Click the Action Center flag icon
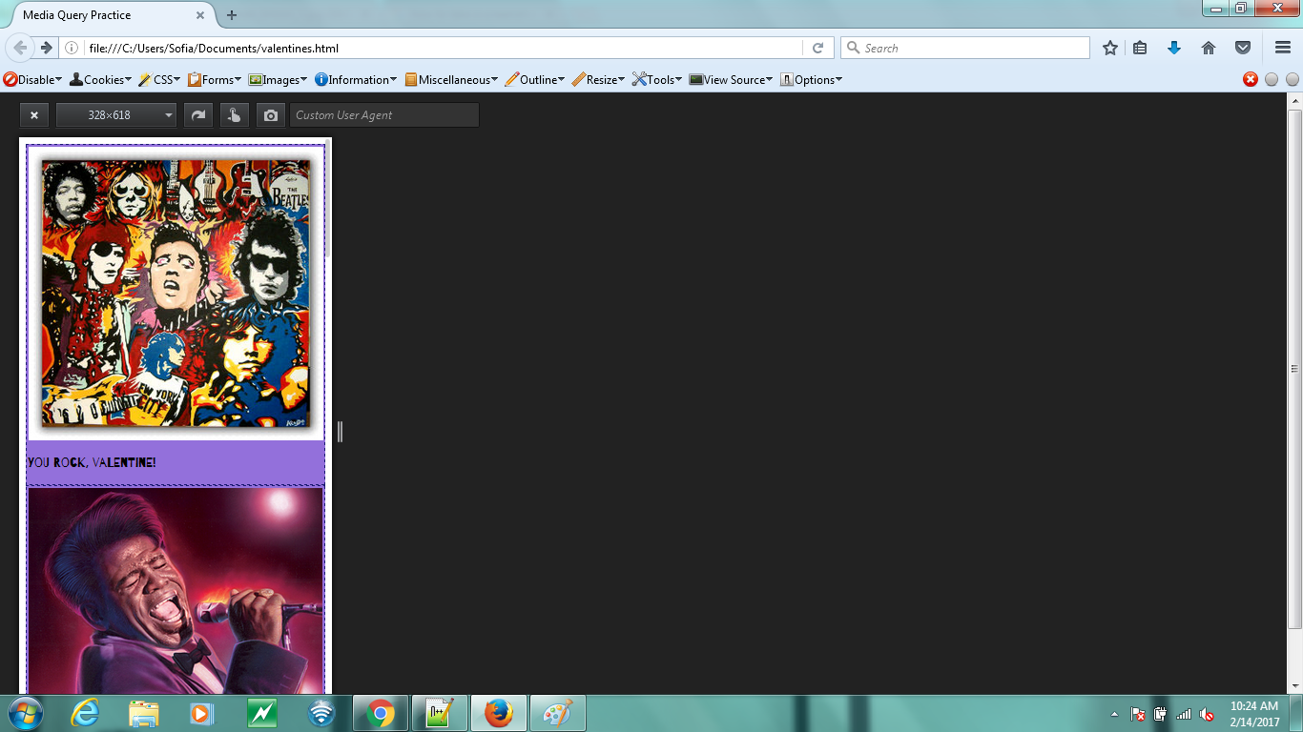The width and height of the screenshot is (1303, 732). 1137,714
